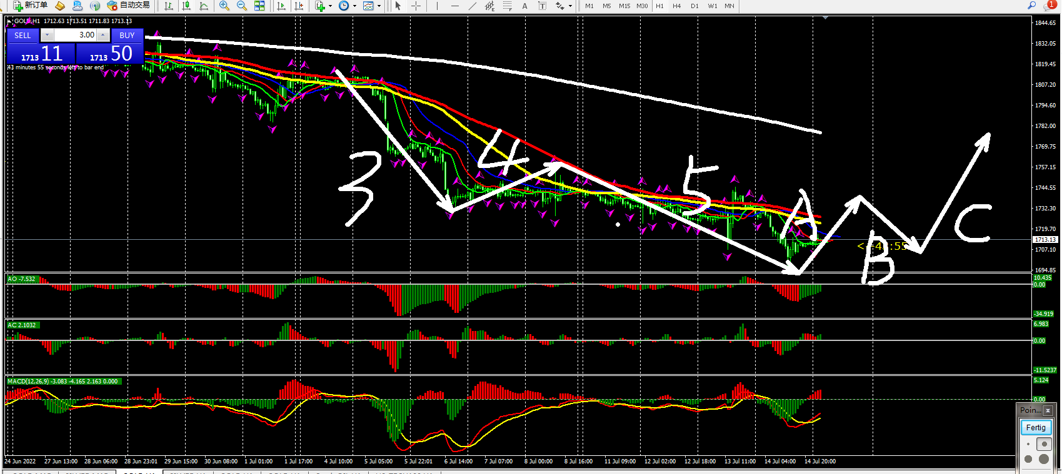Click the 3.00 lot size field
Image resolution: width=1062 pixels, height=474 pixels.
pyautogui.click(x=75, y=36)
